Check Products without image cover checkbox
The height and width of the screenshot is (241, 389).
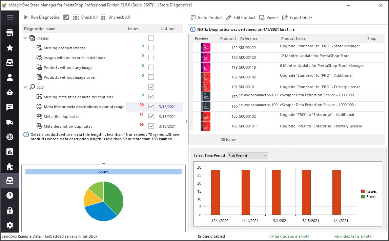(x=151, y=77)
